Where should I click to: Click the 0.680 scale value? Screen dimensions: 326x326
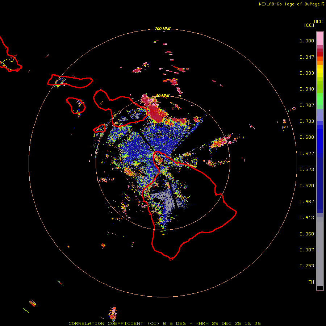coord(307,137)
